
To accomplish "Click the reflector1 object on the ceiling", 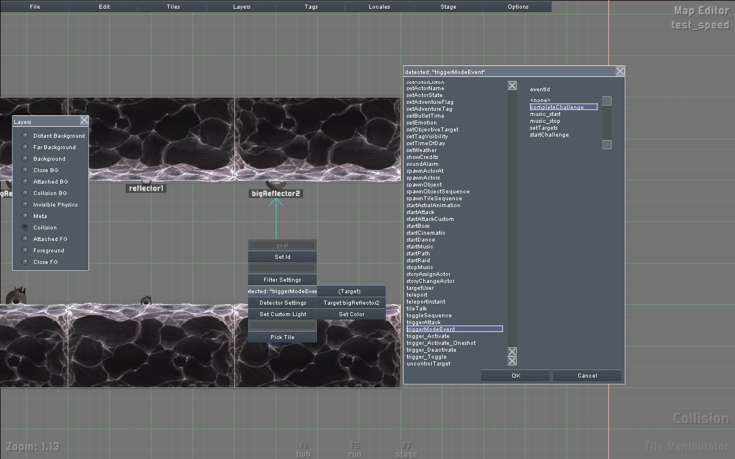I will pyautogui.click(x=146, y=182).
